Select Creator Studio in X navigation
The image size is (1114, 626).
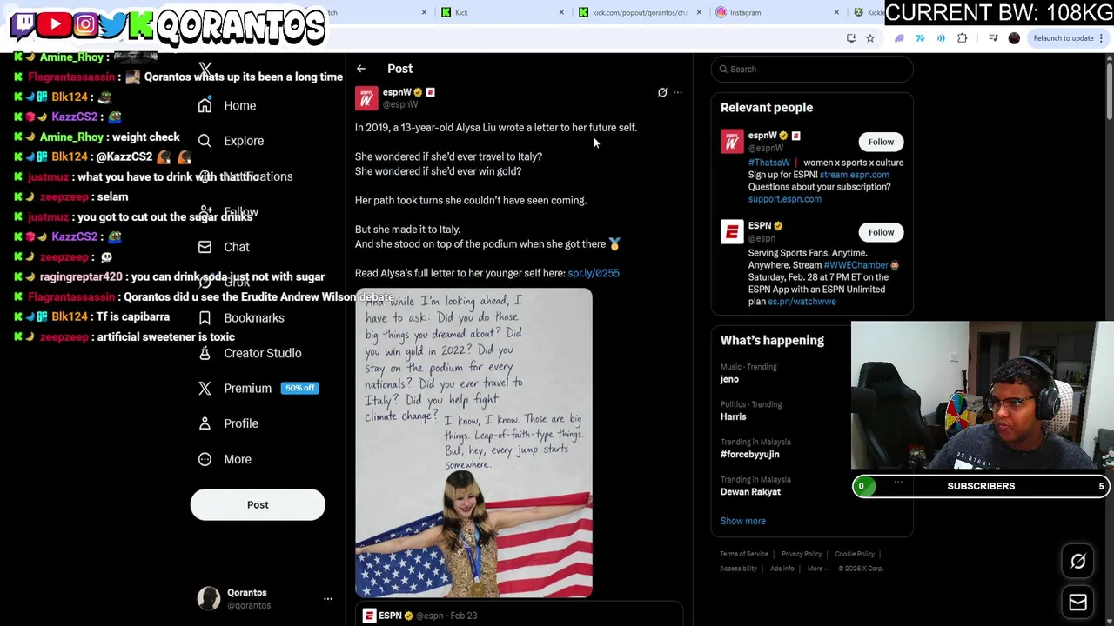click(263, 353)
